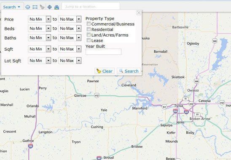Click Guthrie label on the map

28,141
